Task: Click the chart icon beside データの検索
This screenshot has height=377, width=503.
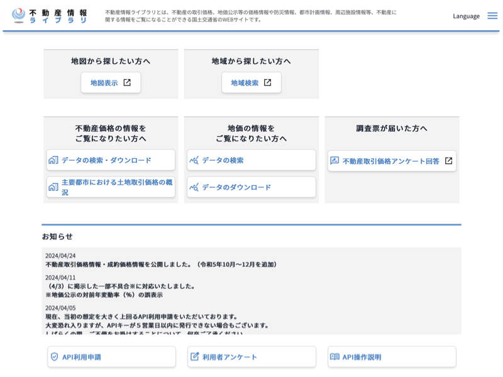Action: coord(194,160)
